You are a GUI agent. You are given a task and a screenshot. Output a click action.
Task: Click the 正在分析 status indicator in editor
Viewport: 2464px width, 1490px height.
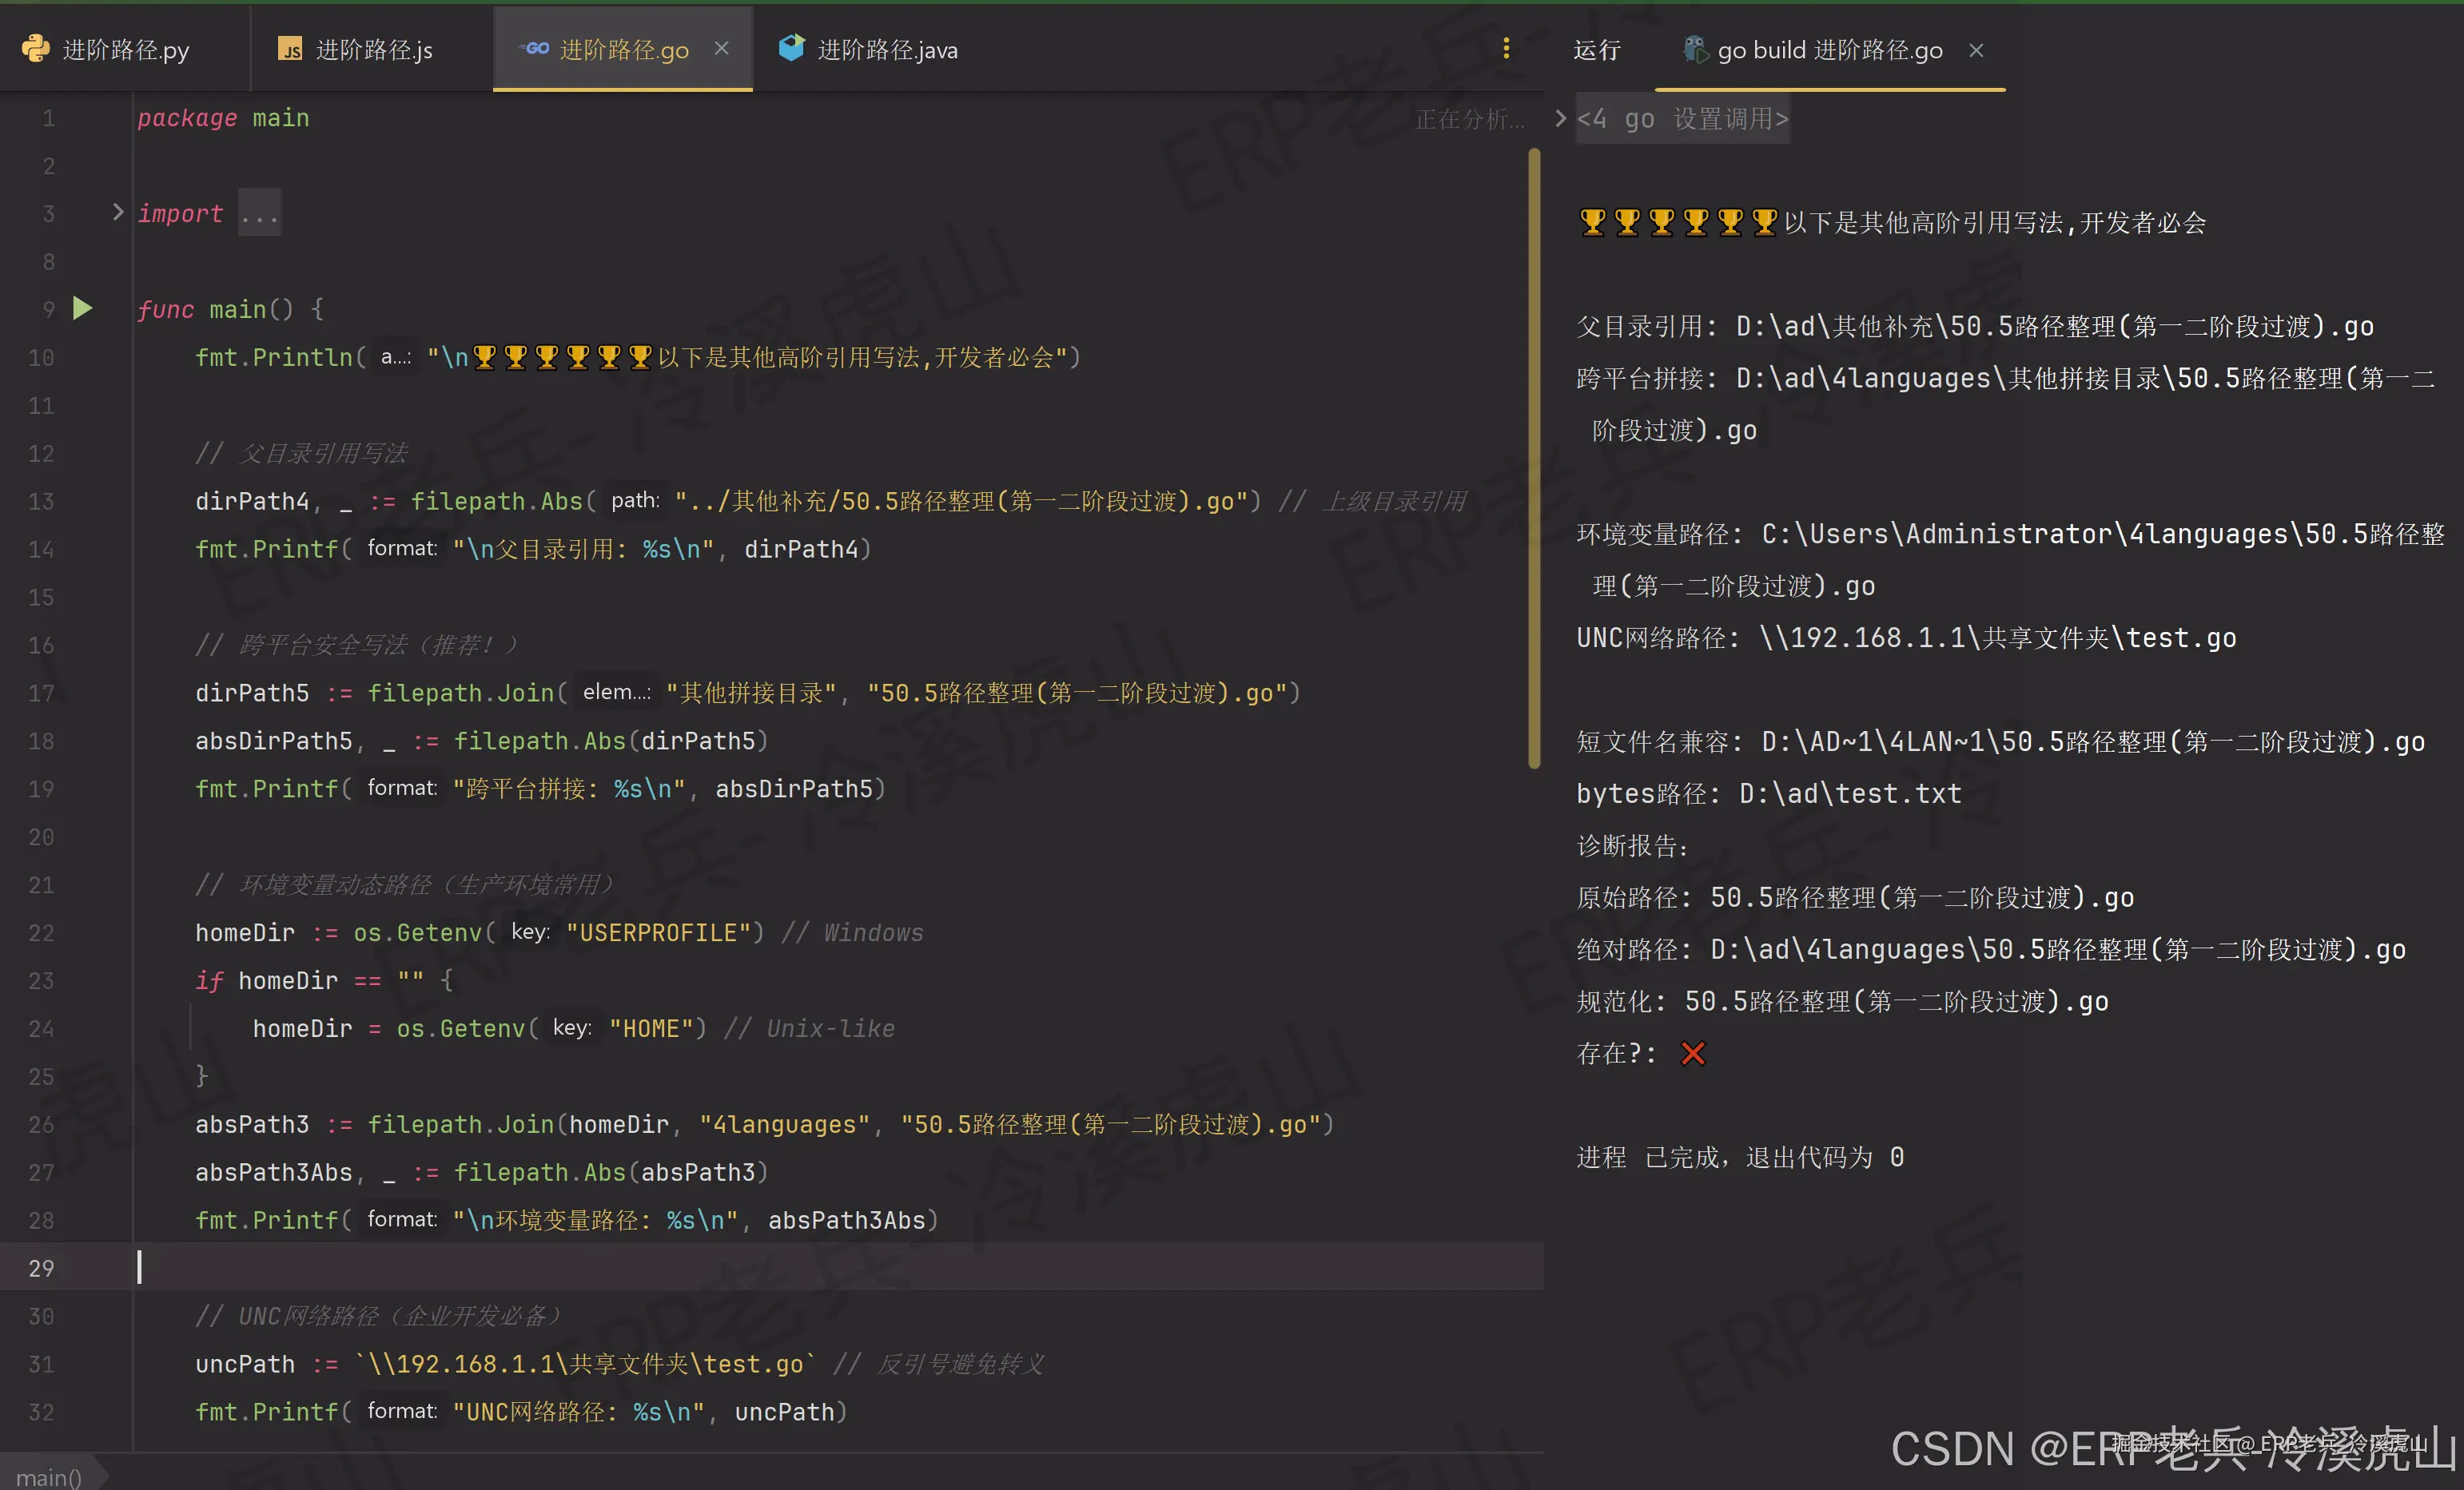click(1469, 120)
